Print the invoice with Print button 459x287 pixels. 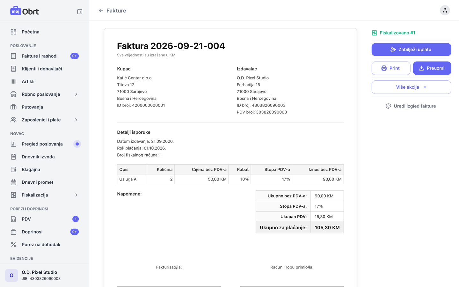click(x=391, y=68)
